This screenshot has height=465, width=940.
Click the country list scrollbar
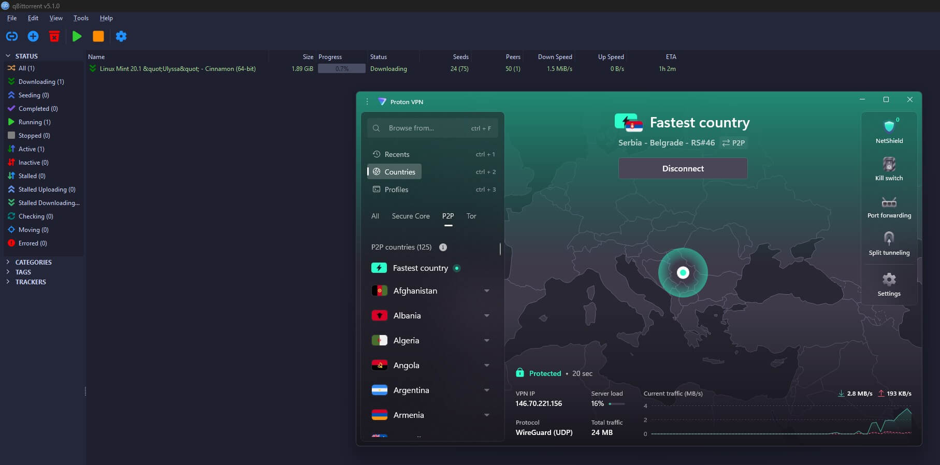coord(500,249)
